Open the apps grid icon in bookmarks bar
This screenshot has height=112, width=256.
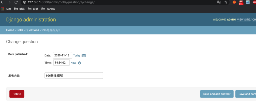click(2, 9)
